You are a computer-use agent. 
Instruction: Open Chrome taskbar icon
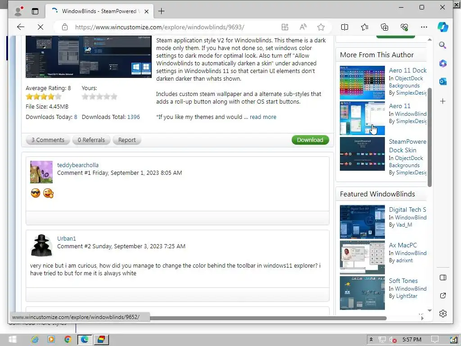tap(68, 340)
